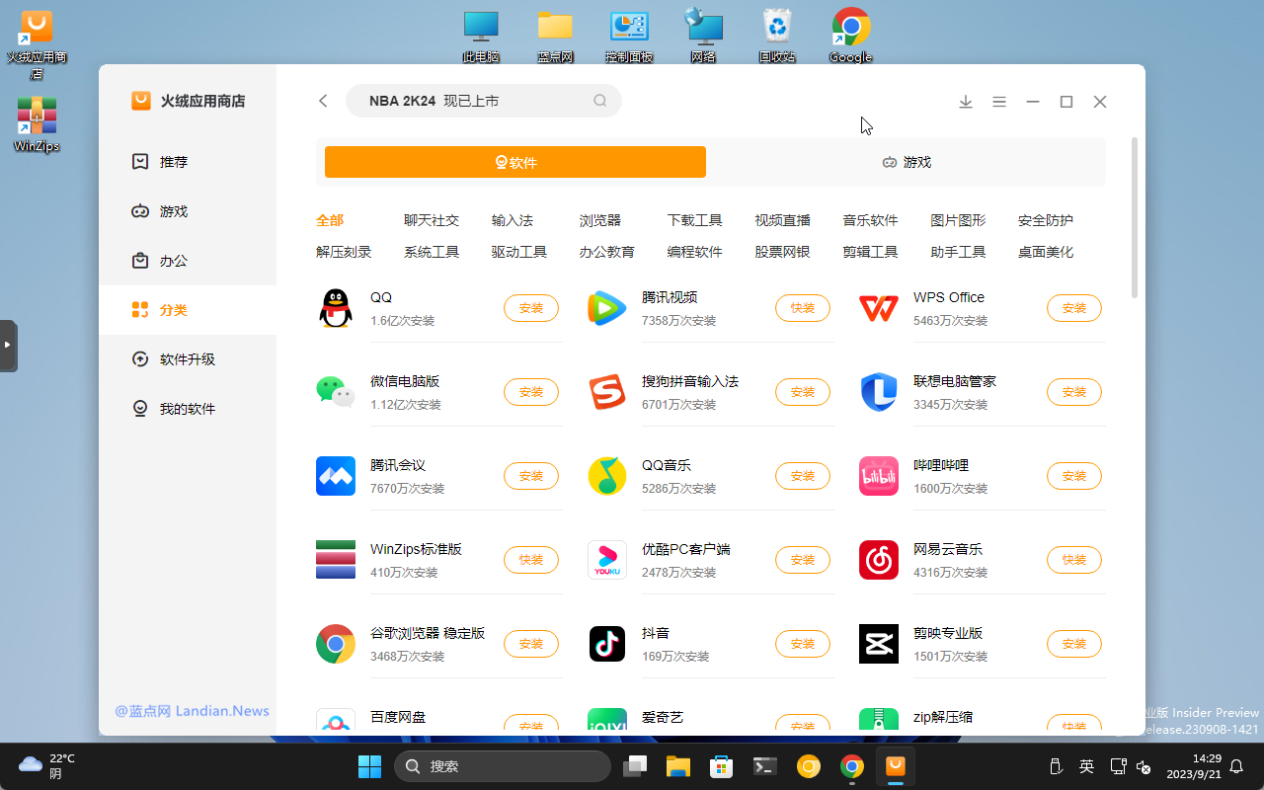Select 分类 in the sidebar
Image resolution: width=1264 pixels, height=790 pixels.
188,310
